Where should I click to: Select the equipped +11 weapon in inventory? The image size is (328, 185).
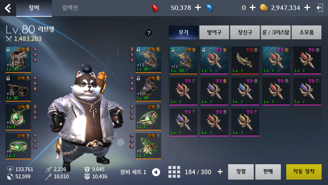183,60
